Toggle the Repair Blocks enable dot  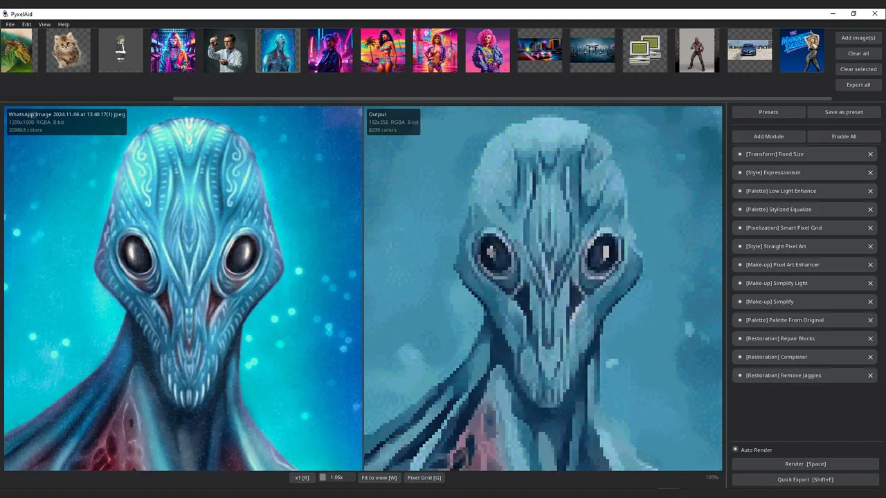[x=740, y=338]
